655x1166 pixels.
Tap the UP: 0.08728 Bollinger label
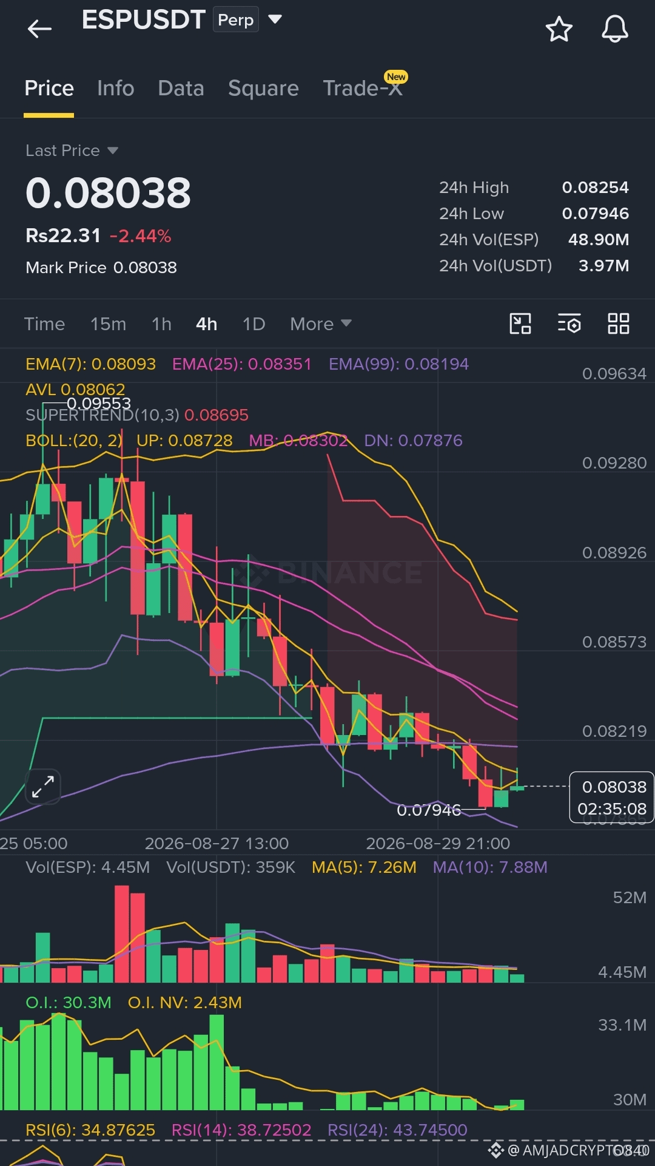pyautogui.click(x=184, y=441)
